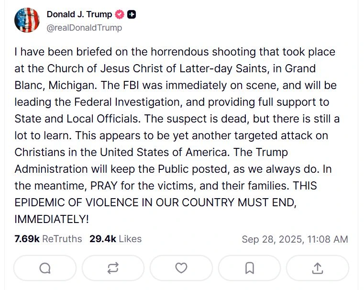Viewport: 364px width, 290px height.
Task: Click the black plus badge beside name
Action: click(132, 14)
